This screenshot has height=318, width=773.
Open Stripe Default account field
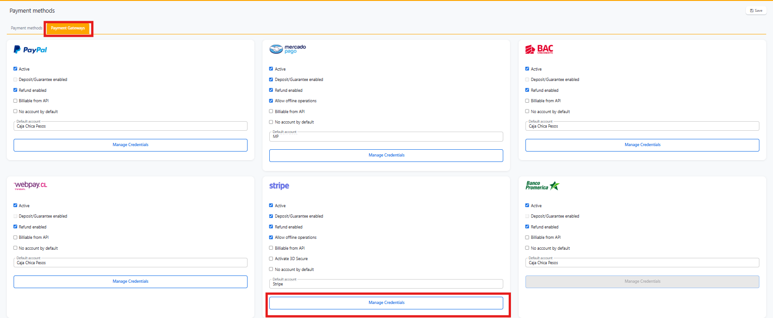pyautogui.click(x=386, y=284)
